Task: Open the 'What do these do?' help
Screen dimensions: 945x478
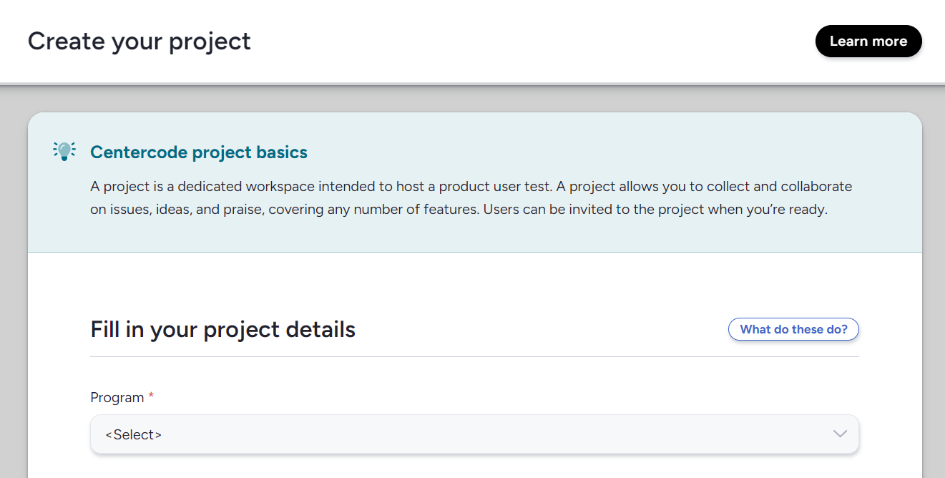Action: click(793, 329)
